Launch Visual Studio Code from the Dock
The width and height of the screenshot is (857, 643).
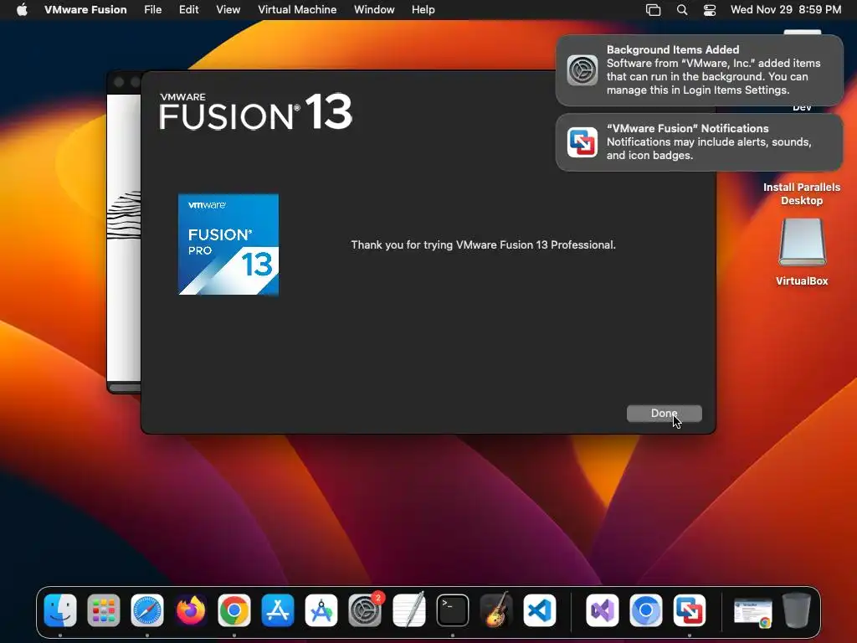point(540,610)
